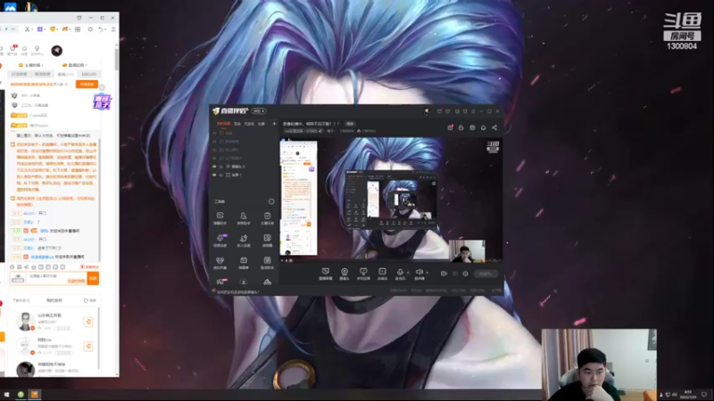Open the person-shaped tool in toolbox top row

(244, 217)
